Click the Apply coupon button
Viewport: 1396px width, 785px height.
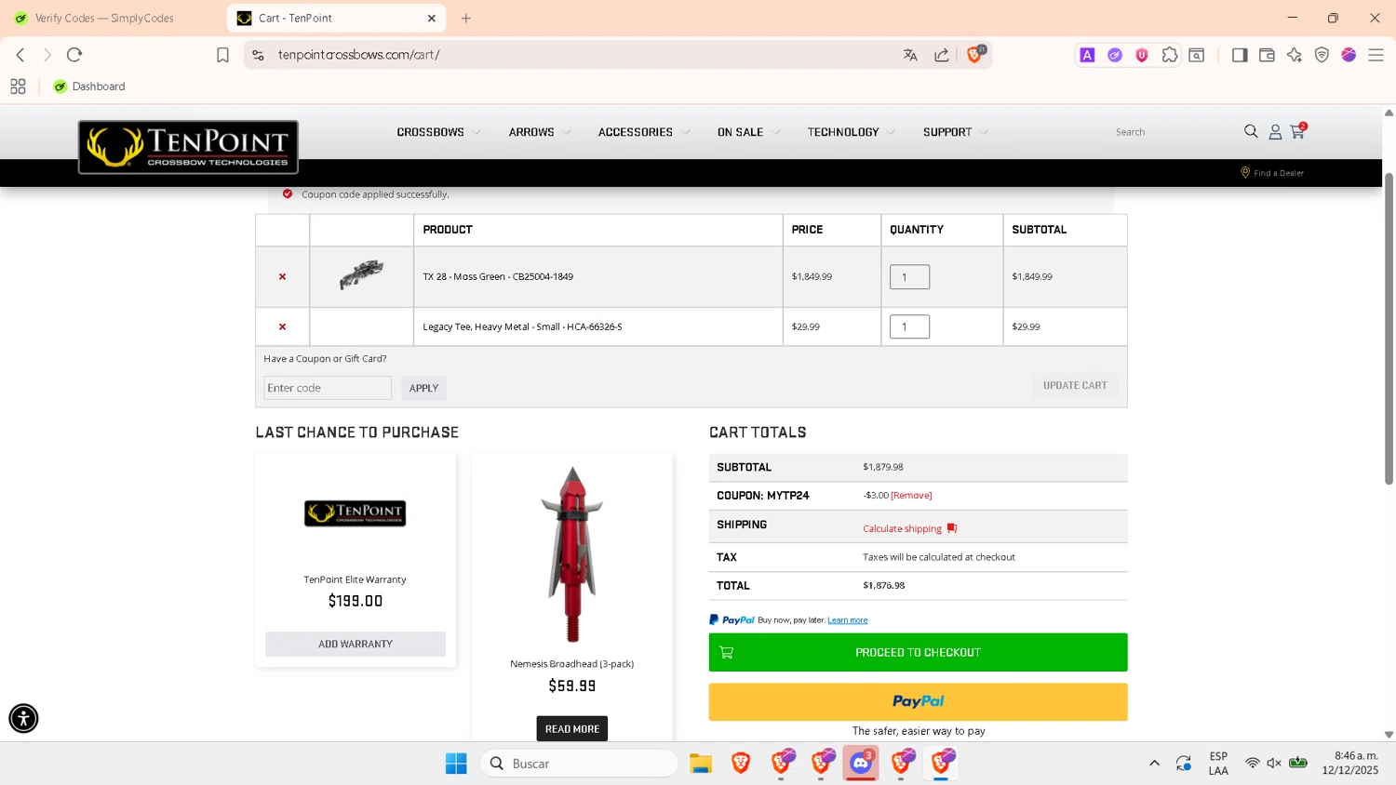[x=423, y=388]
